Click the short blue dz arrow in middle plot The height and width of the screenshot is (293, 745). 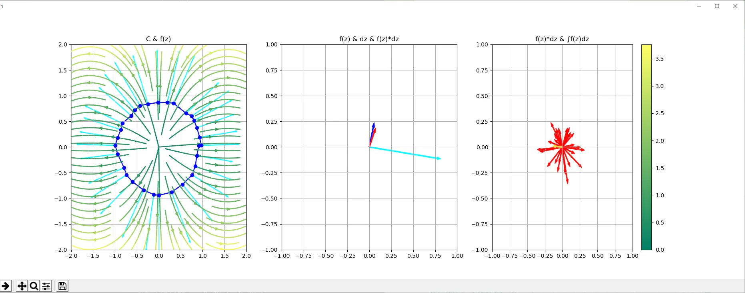coord(372,135)
